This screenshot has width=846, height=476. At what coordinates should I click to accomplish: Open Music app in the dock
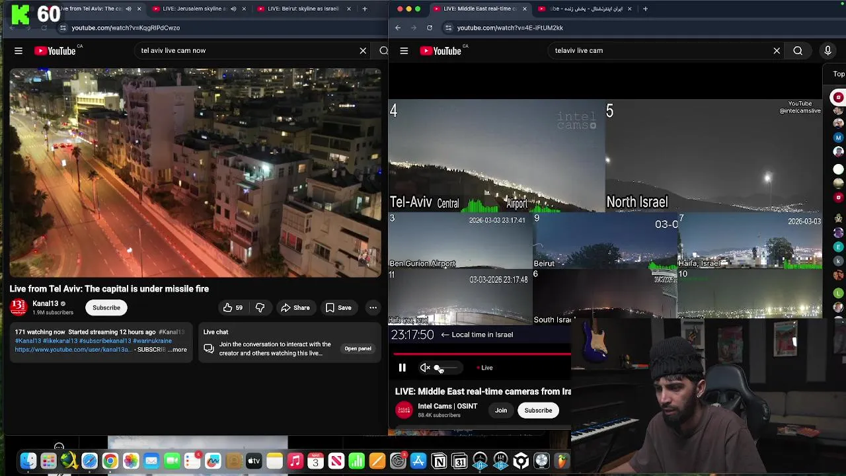[x=295, y=461]
